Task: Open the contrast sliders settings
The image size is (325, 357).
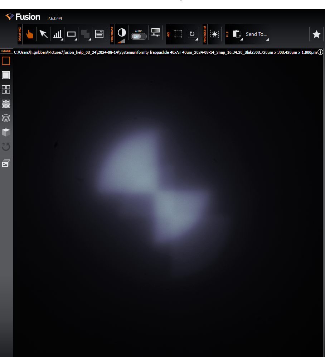Action: coord(155,33)
